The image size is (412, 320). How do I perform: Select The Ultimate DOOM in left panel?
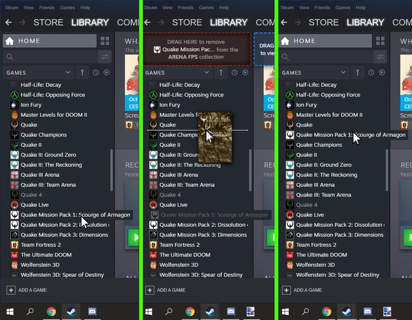coord(46,254)
